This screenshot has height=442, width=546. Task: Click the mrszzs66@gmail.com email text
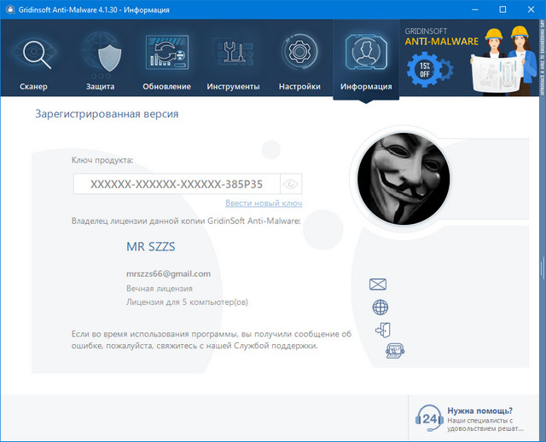tap(168, 274)
